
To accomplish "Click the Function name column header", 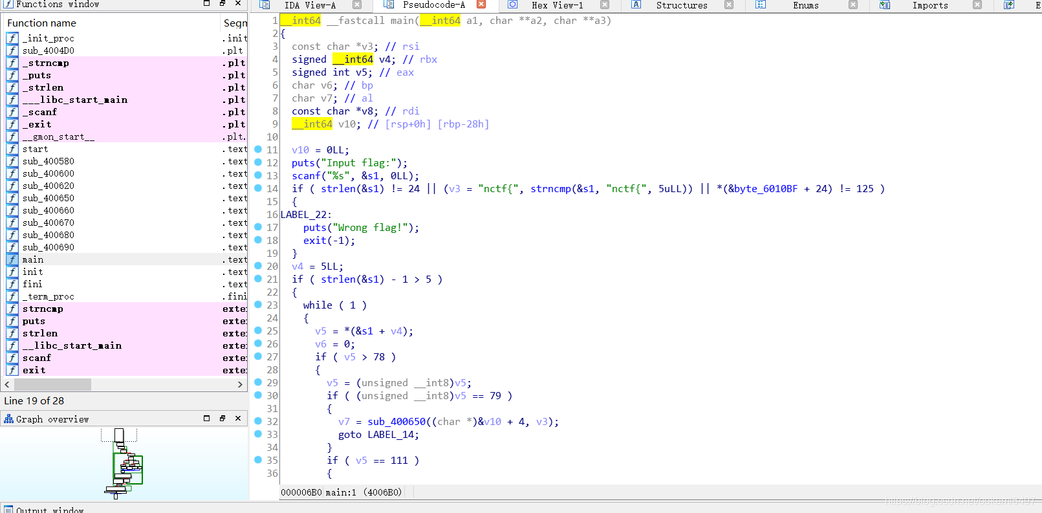I will click(x=112, y=23).
